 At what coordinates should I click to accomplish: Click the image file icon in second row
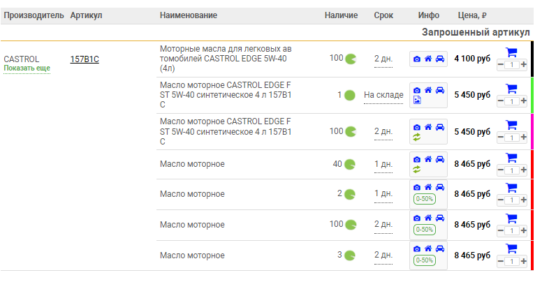tap(416, 100)
